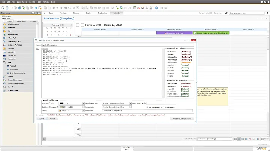Viewport: 270px width, 151px height.
Task: Click the Today calendar icon
Action: click(265, 139)
